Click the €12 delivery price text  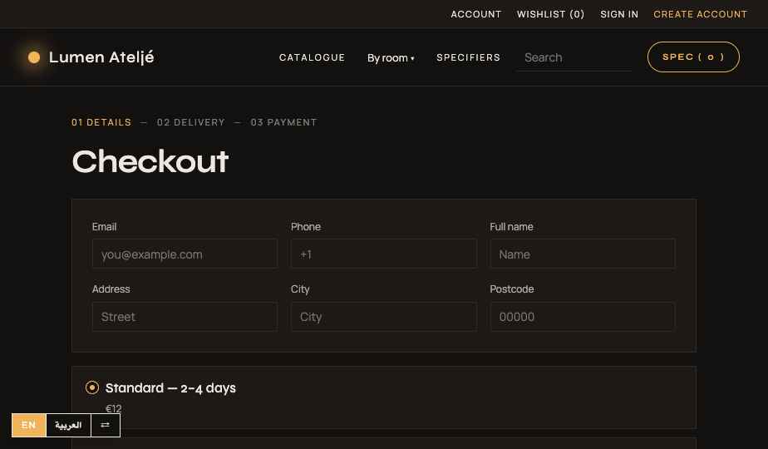[x=114, y=408]
